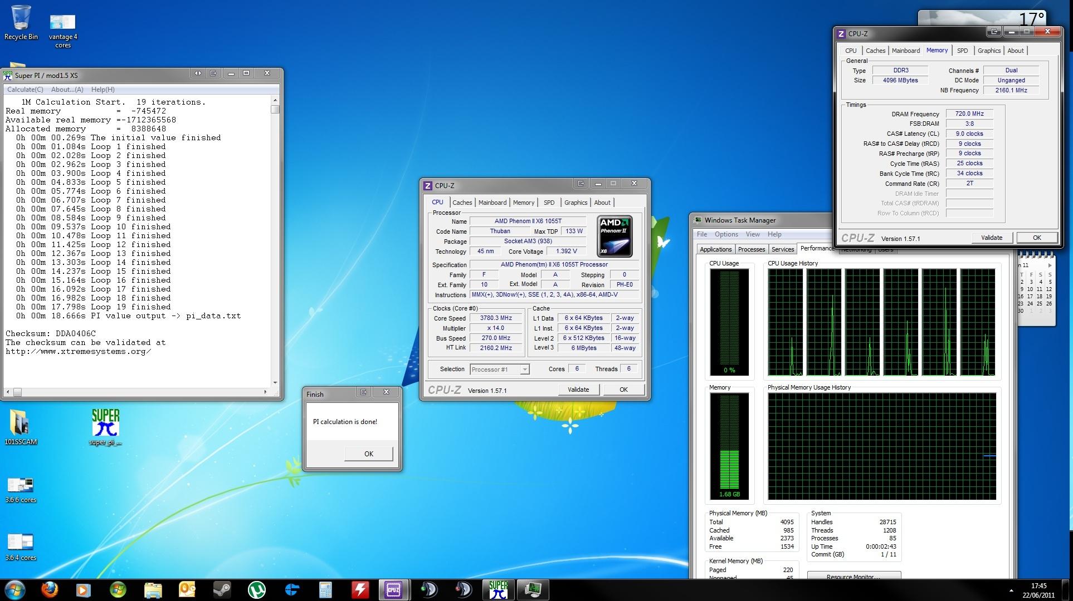Image resolution: width=1073 pixels, height=601 pixels.
Task: Open Outlook from the taskbar
Action: click(x=187, y=590)
